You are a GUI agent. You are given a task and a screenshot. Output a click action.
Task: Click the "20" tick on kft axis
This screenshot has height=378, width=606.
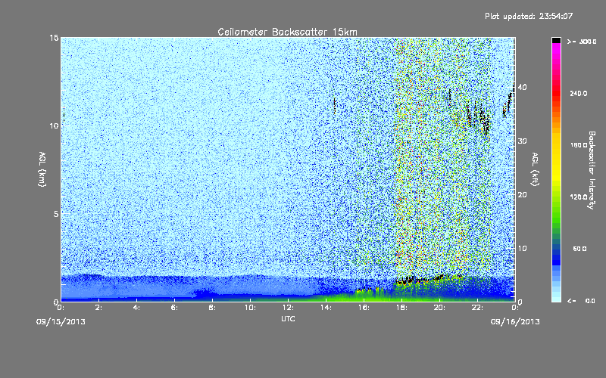pos(522,195)
